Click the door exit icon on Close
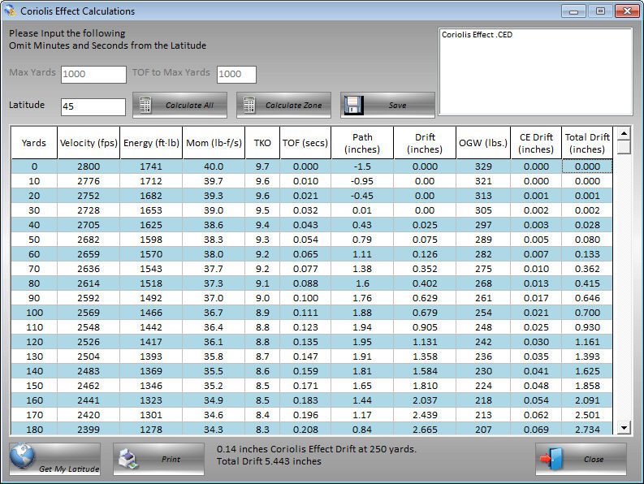Image resolution: width=644 pixels, height=484 pixels. 552,459
